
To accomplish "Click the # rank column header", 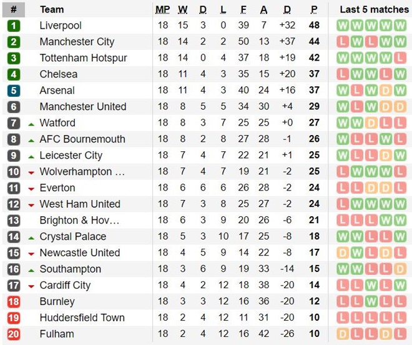I will pyautogui.click(x=14, y=9).
